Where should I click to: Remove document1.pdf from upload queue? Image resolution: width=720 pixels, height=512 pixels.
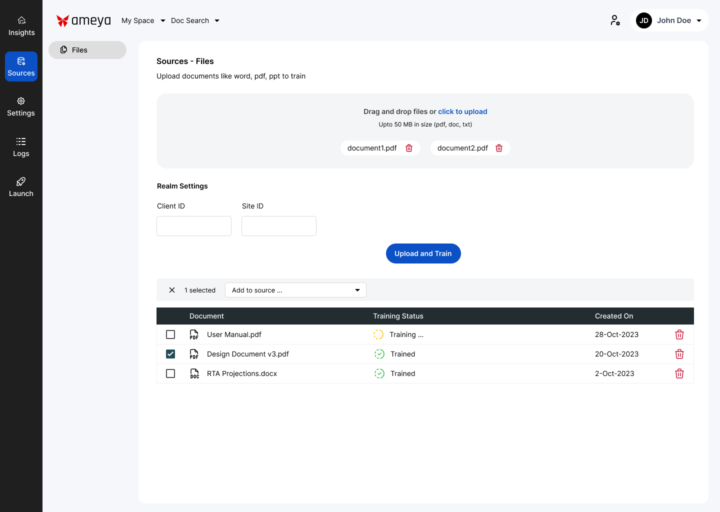coord(409,148)
